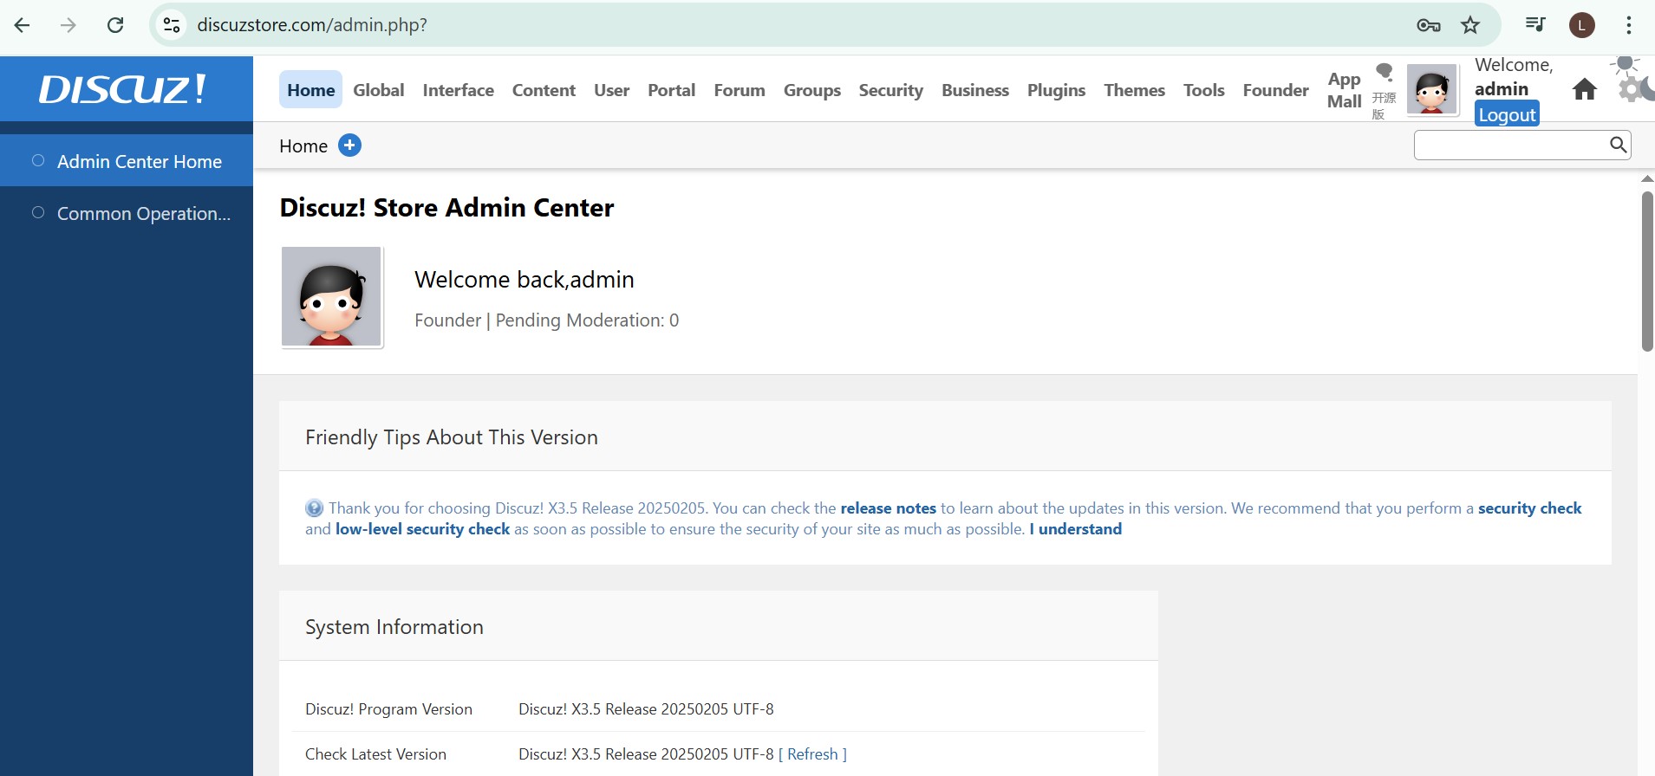
Task: Click the search magnifier icon
Action: 1618,145
